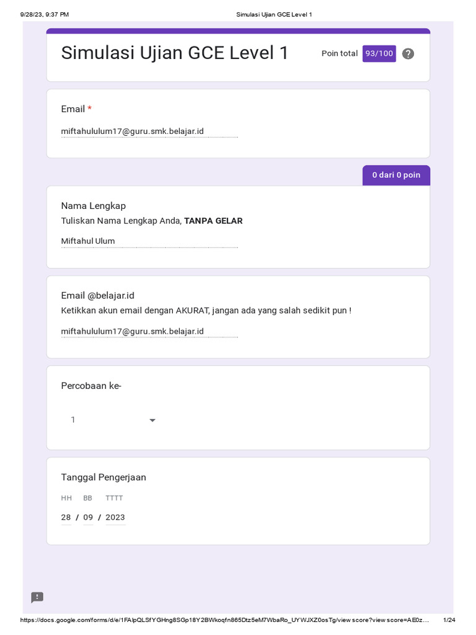Click the month field showing 09
The image size is (476, 635).
click(88, 517)
